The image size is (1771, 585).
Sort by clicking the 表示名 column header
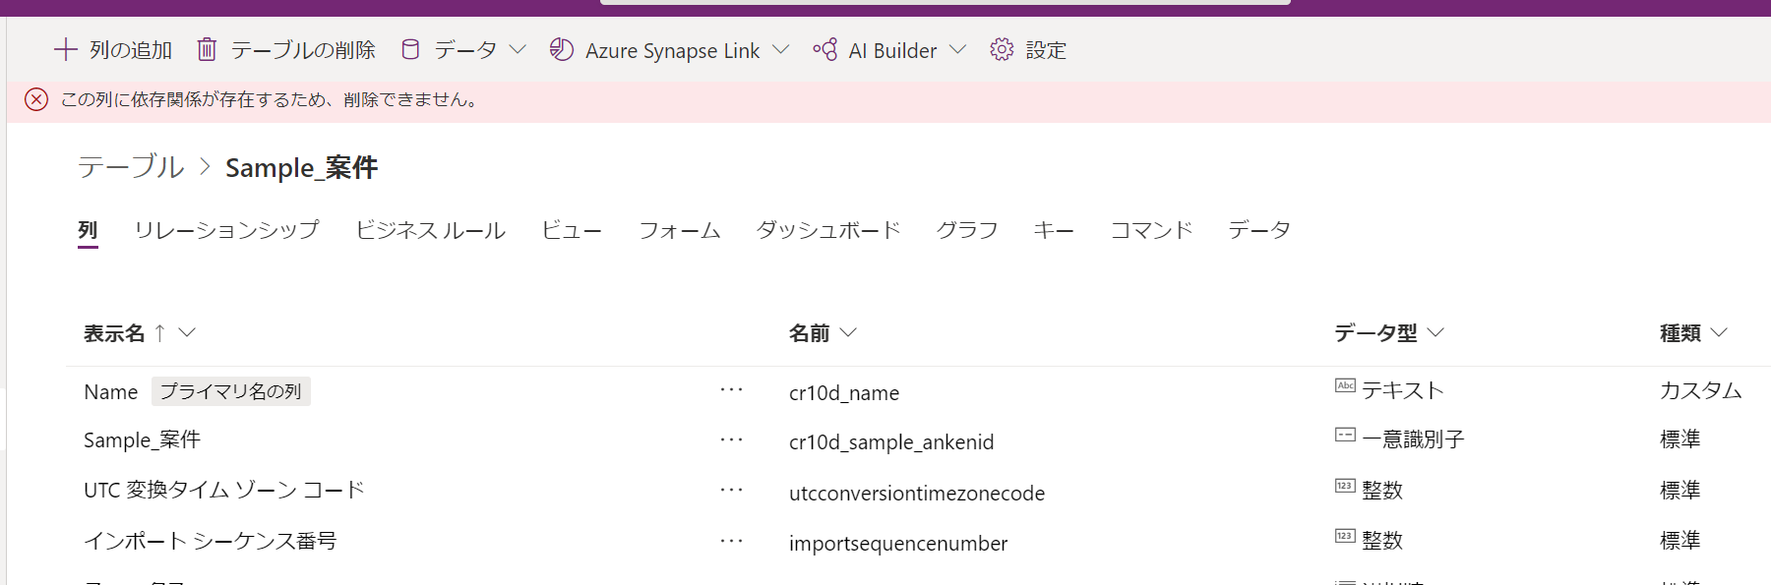114,333
